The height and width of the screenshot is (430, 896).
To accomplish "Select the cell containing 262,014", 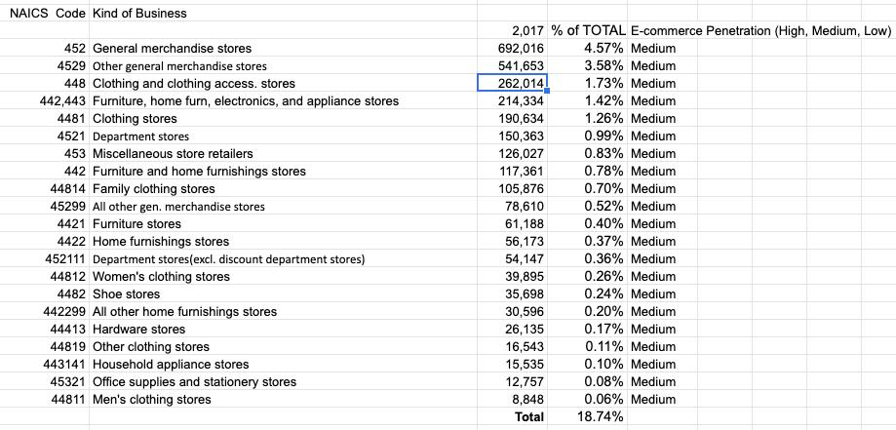I will coord(512,83).
